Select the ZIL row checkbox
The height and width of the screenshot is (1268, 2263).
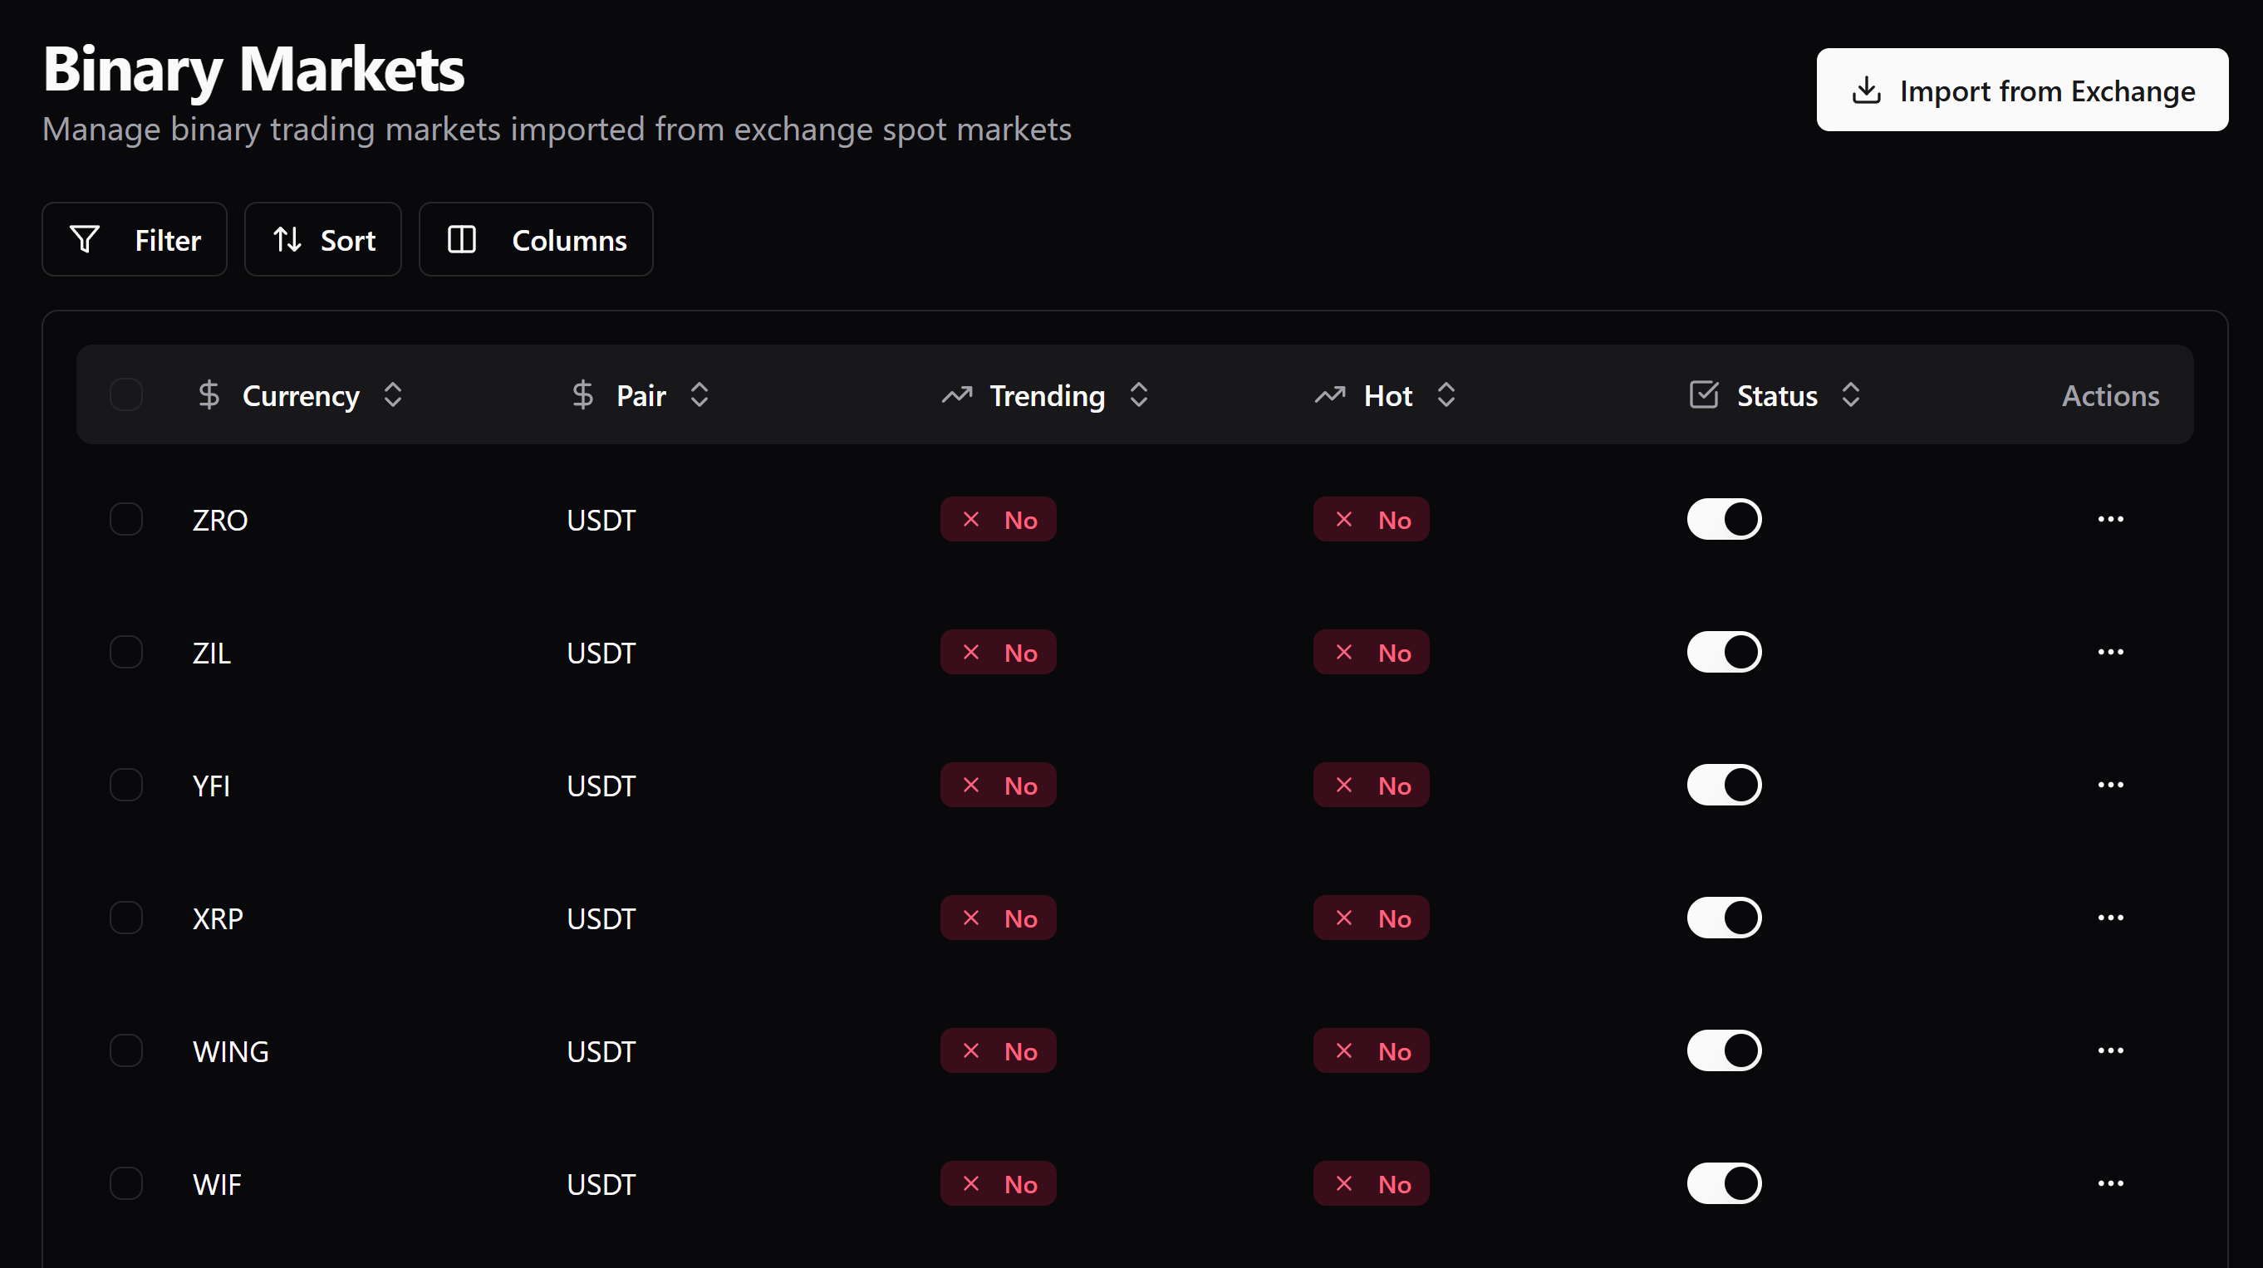[125, 652]
